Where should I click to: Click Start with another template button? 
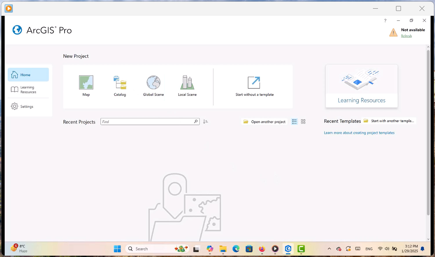pos(389,121)
